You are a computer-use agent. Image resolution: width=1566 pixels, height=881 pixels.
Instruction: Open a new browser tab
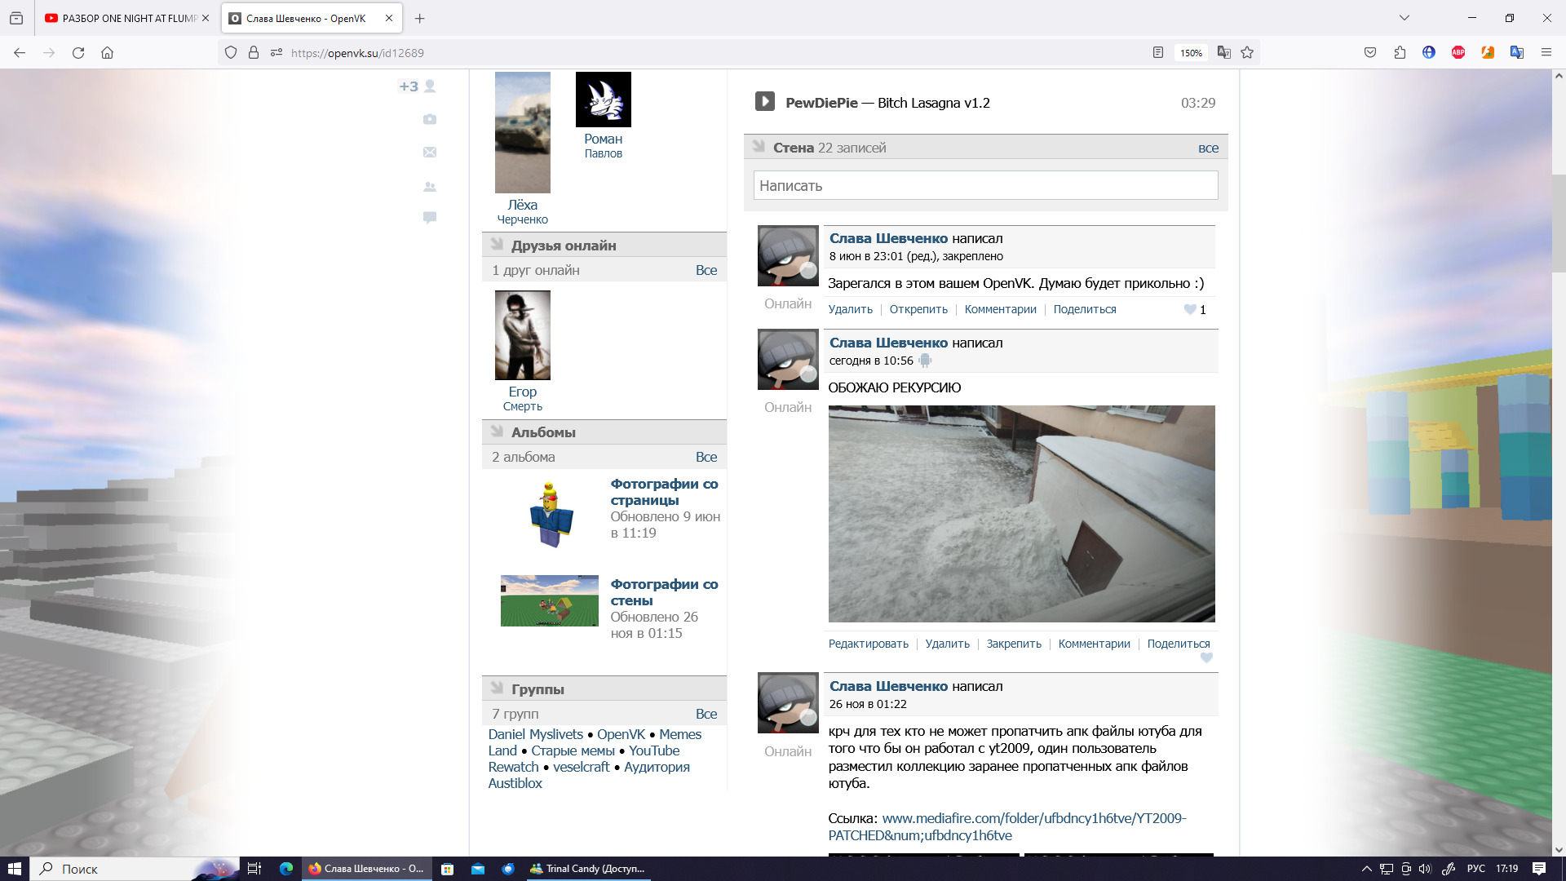tap(419, 18)
